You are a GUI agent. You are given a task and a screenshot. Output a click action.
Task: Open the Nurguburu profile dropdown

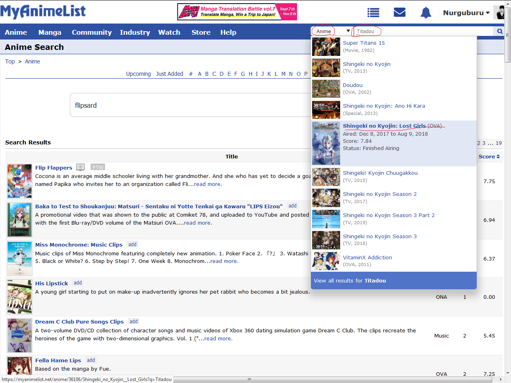tap(466, 13)
